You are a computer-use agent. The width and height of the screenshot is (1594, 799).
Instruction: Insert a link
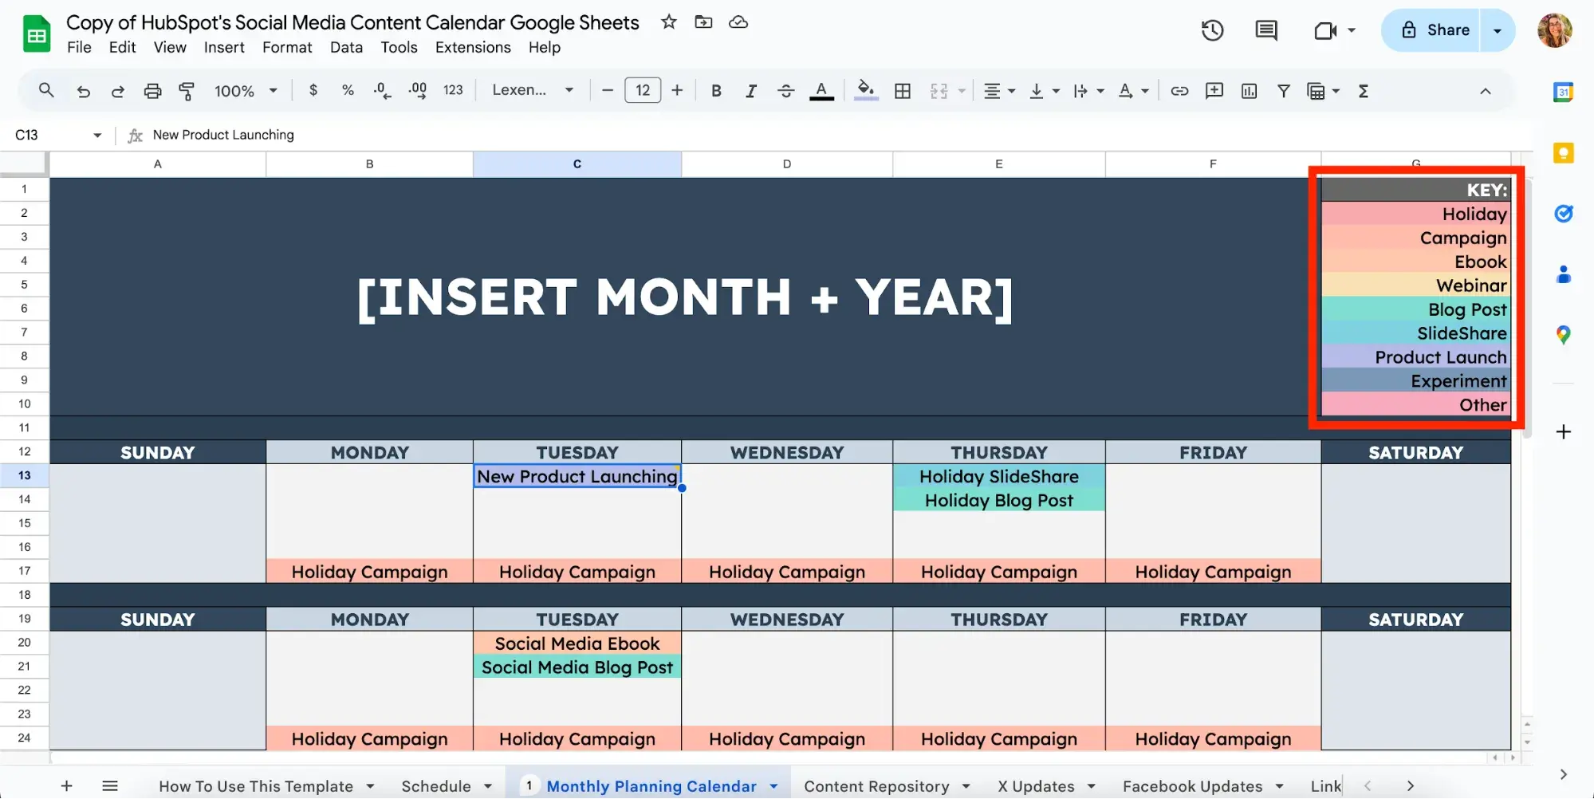1179,90
